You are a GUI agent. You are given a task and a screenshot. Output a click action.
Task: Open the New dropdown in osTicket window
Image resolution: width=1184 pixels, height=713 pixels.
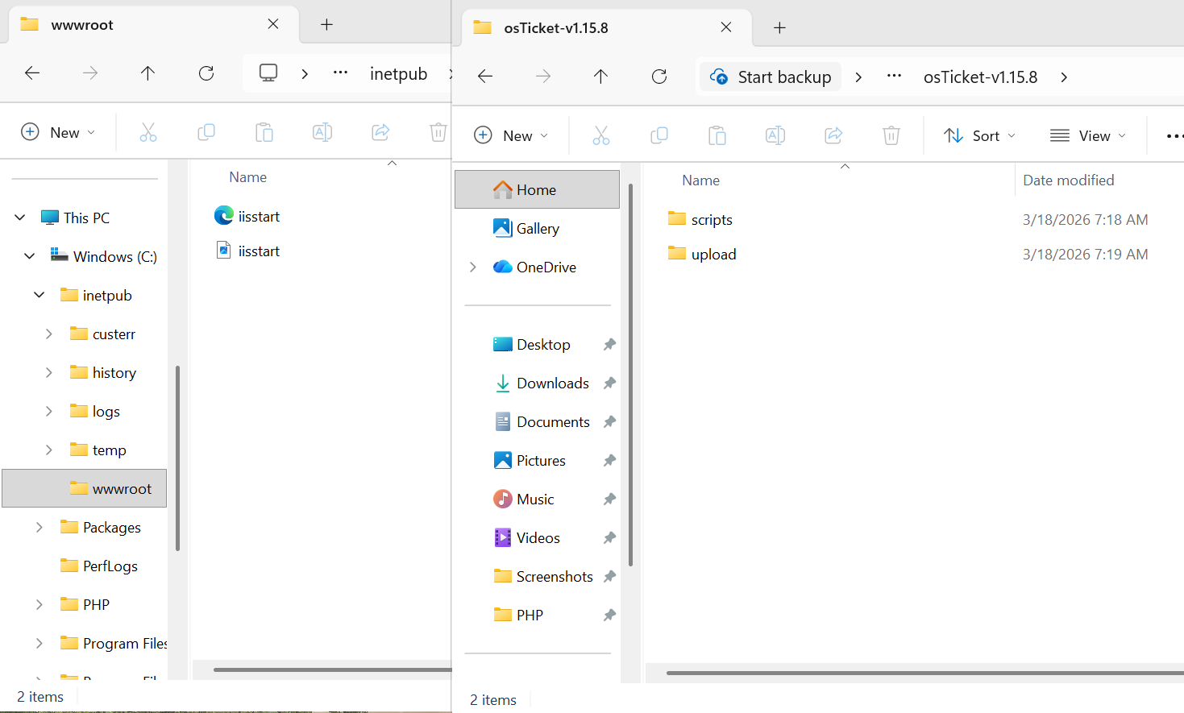(511, 135)
